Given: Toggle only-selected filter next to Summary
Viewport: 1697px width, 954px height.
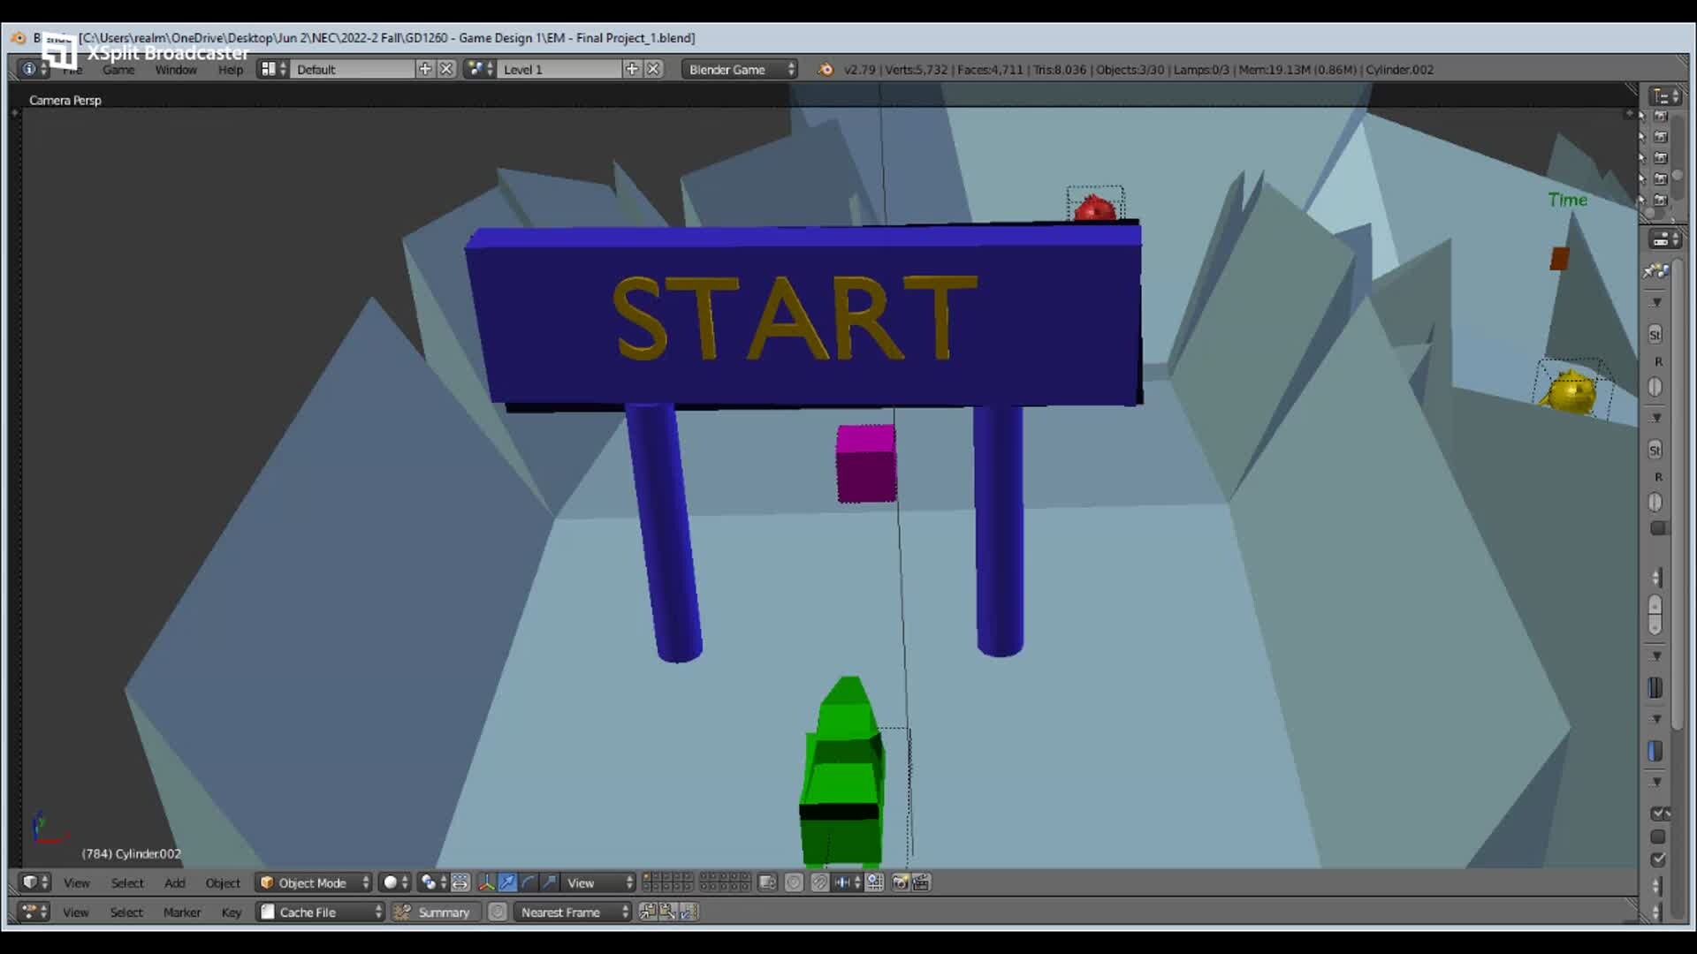Looking at the screenshot, I should point(498,912).
